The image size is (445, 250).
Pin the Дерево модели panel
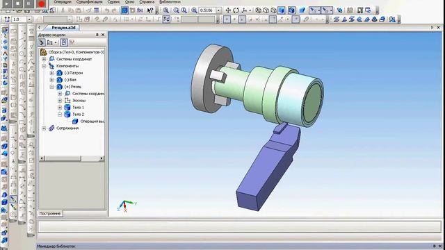pyautogui.click(x=97, y=35)
